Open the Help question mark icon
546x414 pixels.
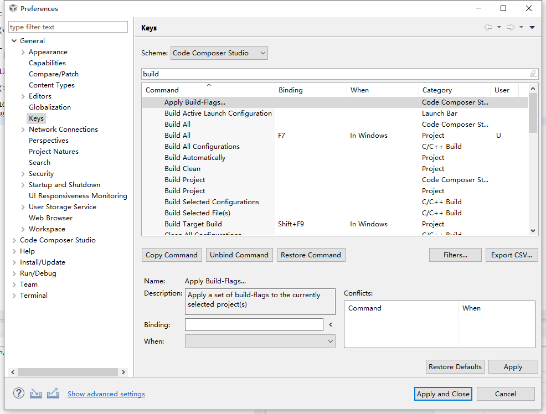19,394
